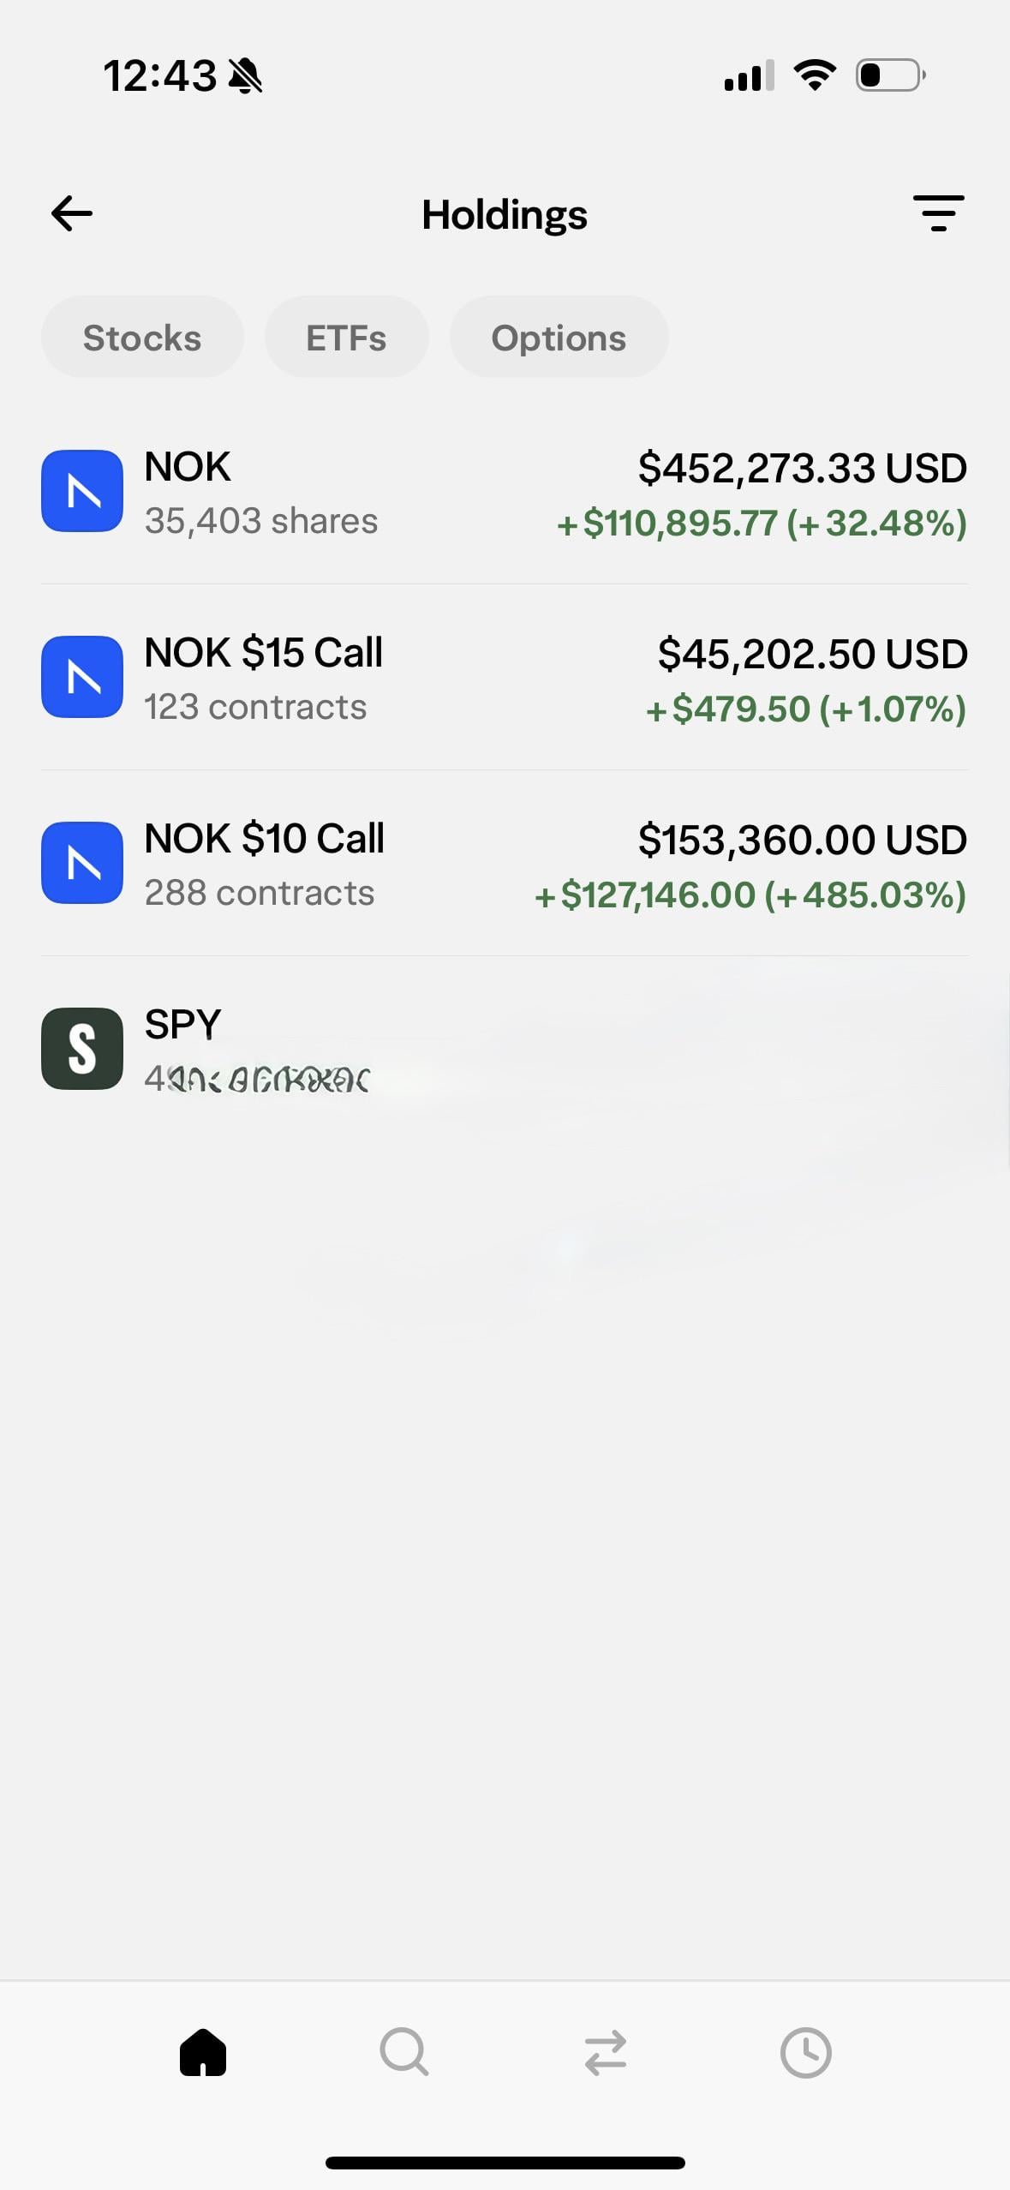Go to the Home tab icon
The image size is (1010, 2190).
[x=203, y=2052]
